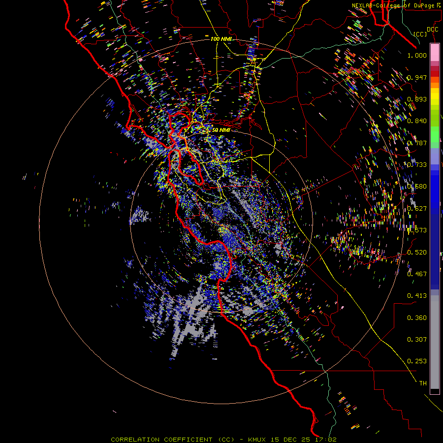Image resolution: width=443 pixels, height=443 pixels.
Task: Click the 0.733 scale value
Action: coord(417,165)
